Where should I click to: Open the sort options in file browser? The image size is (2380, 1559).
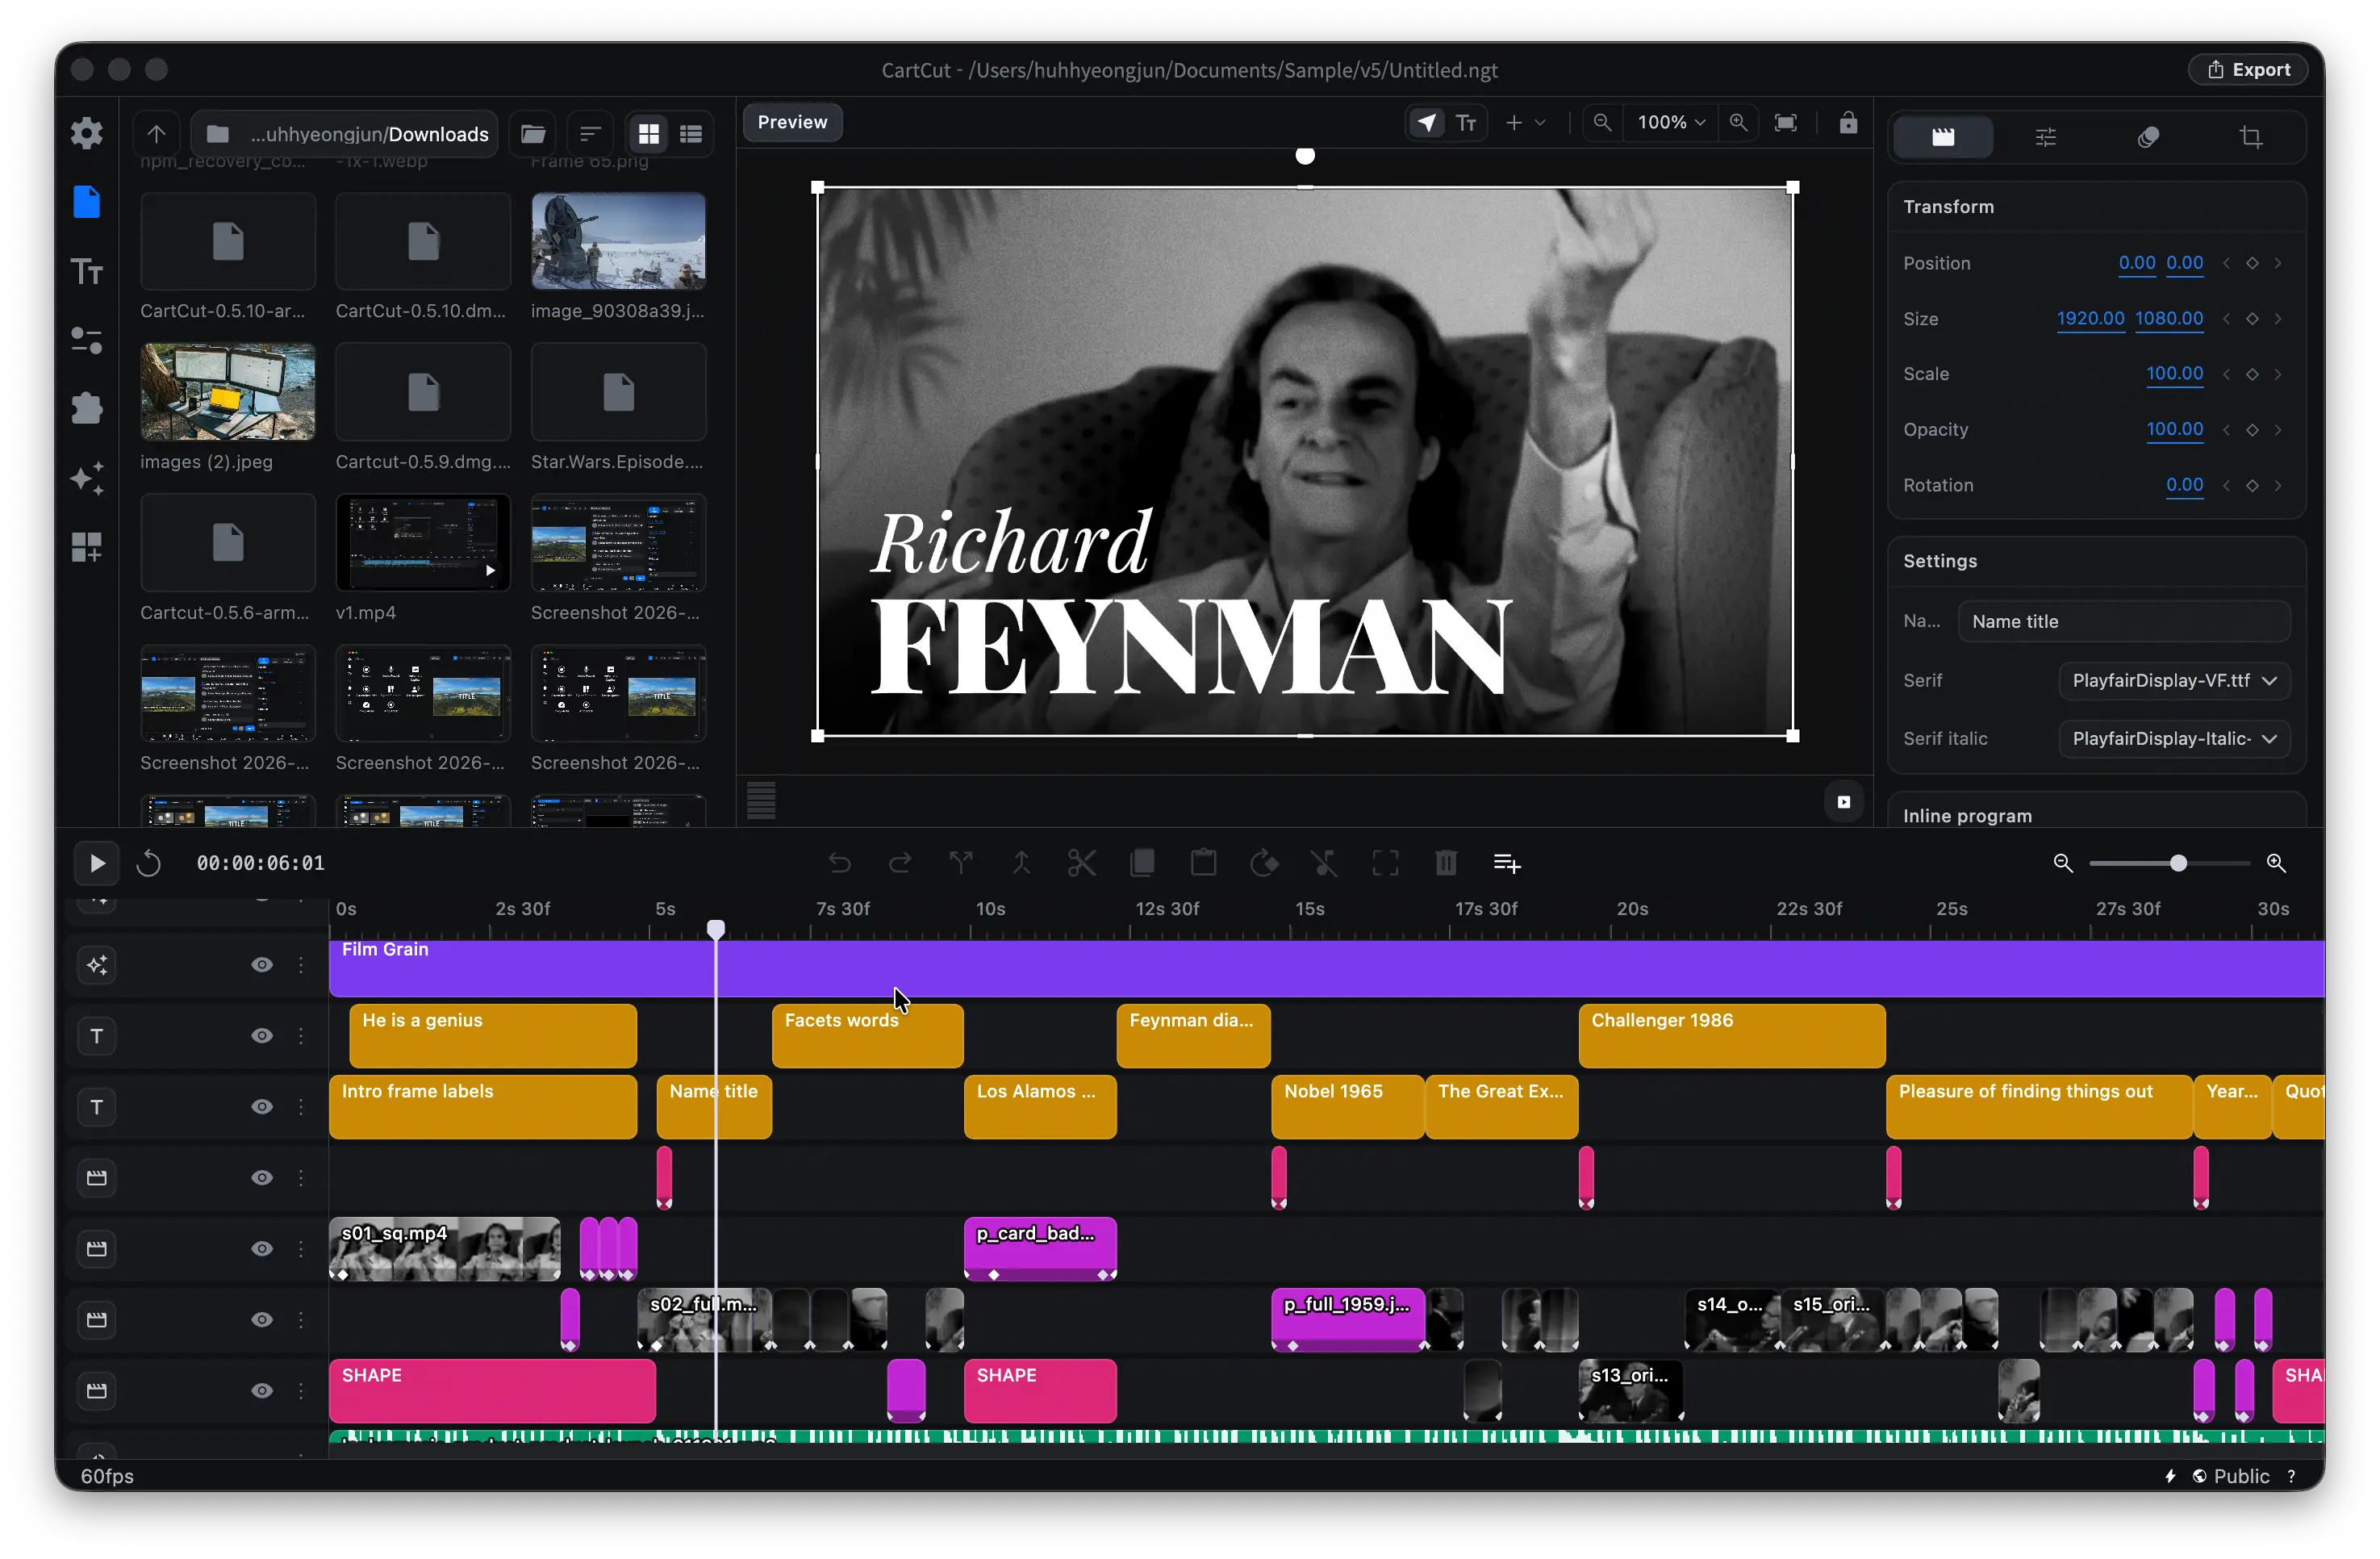pyautogui.click(x=590, y=134)
